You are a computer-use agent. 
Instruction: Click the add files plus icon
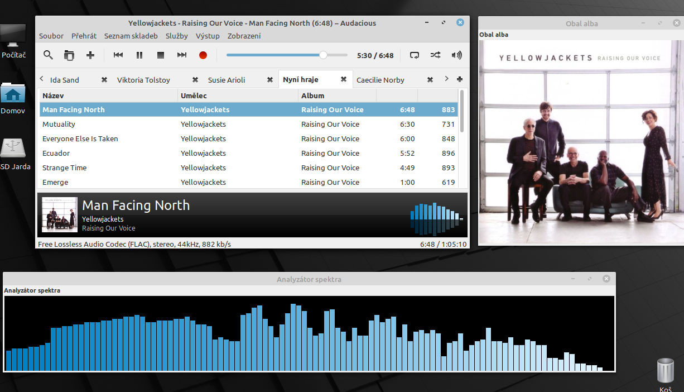coord(90,55)
